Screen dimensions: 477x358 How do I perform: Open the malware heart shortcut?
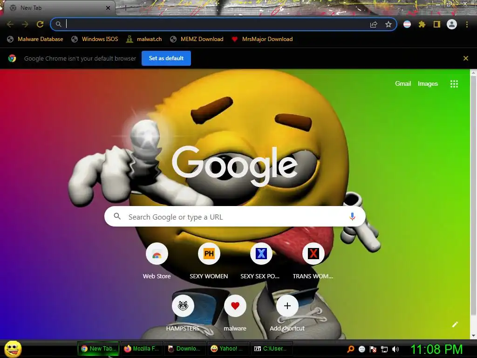point(235,314)
